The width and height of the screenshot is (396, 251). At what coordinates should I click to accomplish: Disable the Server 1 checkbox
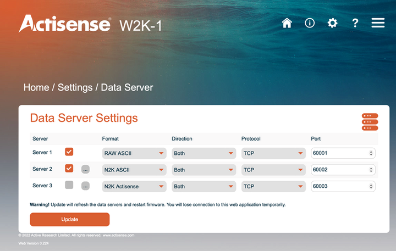click(x=69, y=152)
